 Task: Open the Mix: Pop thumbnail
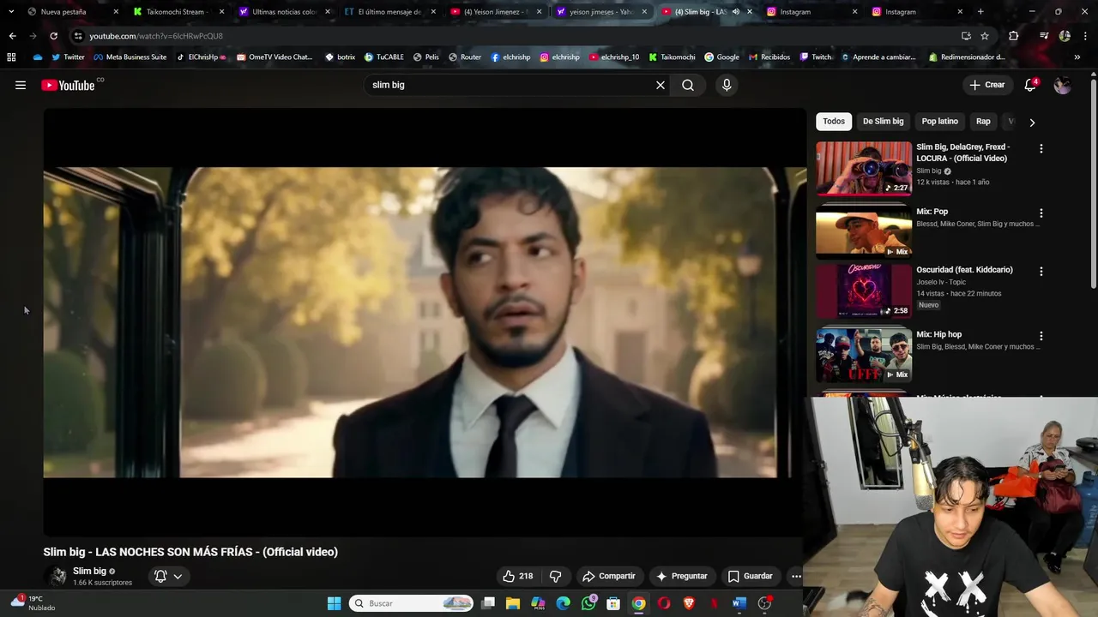pyautogui.click(x=864, y=231)
